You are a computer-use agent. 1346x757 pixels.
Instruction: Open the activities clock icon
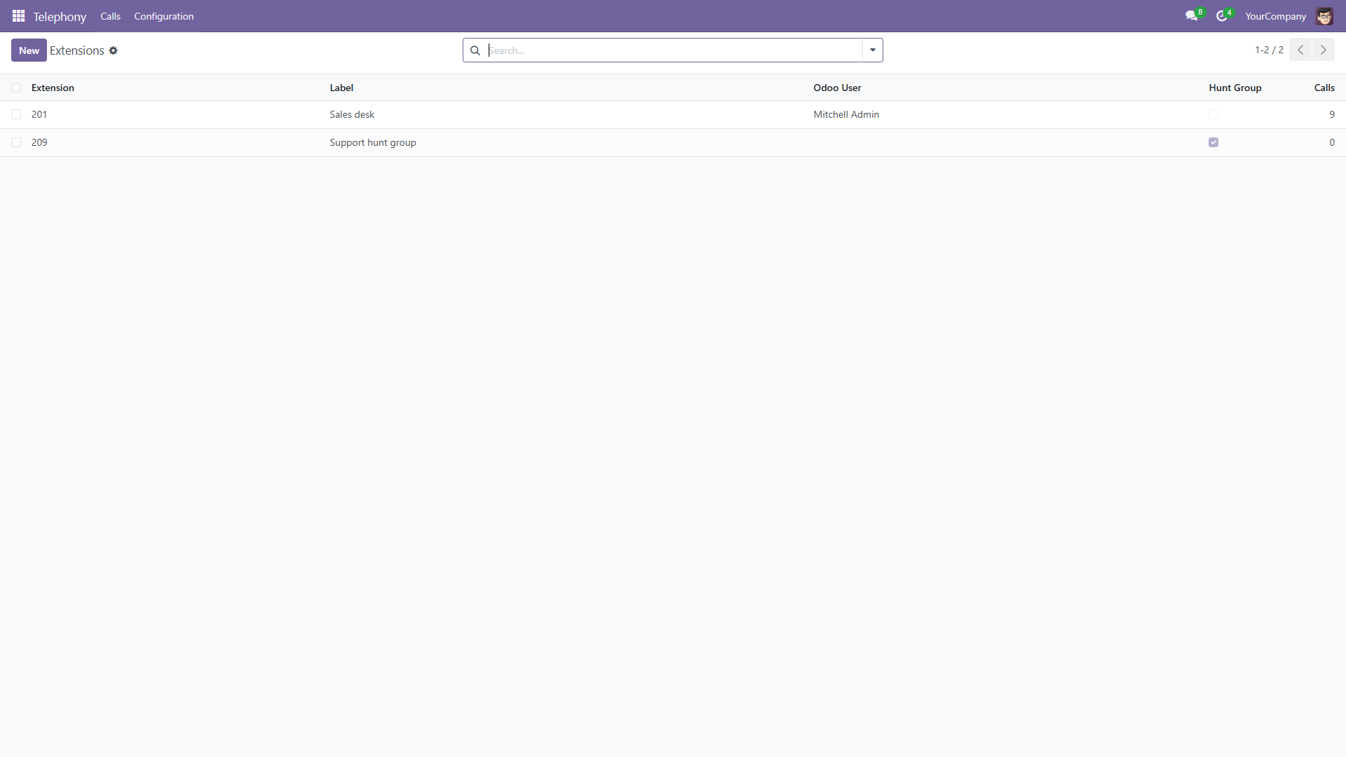point(1221,15)
